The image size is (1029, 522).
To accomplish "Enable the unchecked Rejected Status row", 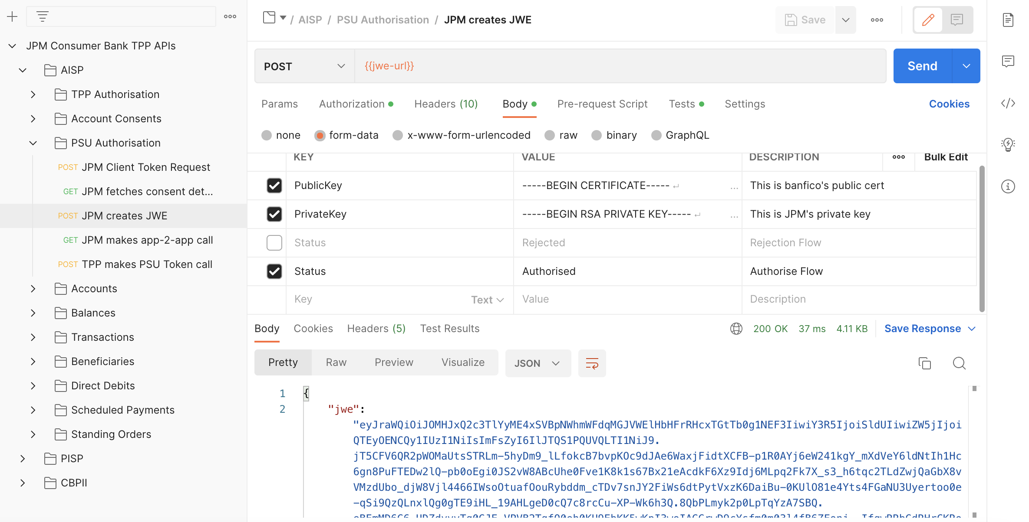I will 274,243.
